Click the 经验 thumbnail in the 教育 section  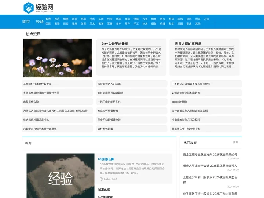[x=60, y=176]
